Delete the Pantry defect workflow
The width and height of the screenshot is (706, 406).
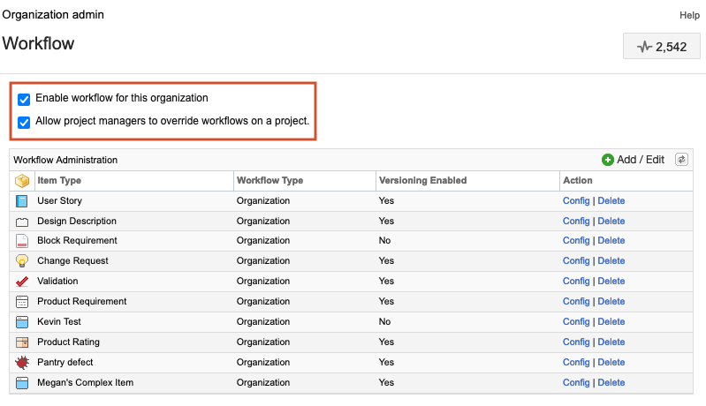pos(611,362)
